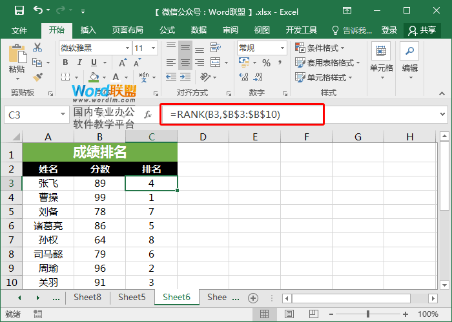Expand the 常规 number format dropdown

(x=283, y=48)
